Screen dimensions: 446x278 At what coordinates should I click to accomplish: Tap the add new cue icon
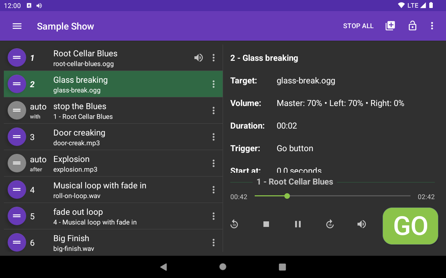pos(390,26)
